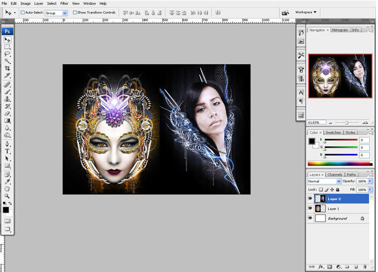Change the screen mode
Image resolution: width=378 pixels, height=272 pixels.
(x=7, y=229)
